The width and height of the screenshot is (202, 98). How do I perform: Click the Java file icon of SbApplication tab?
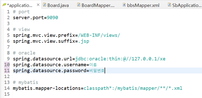170,5
